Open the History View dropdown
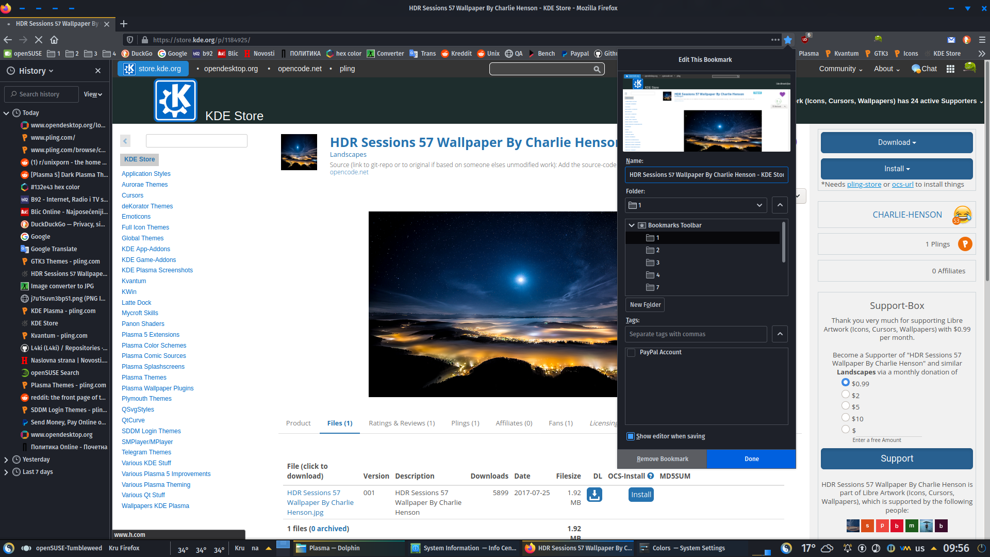The width and height of the screenshot is (990, 557). coord(93,94)
